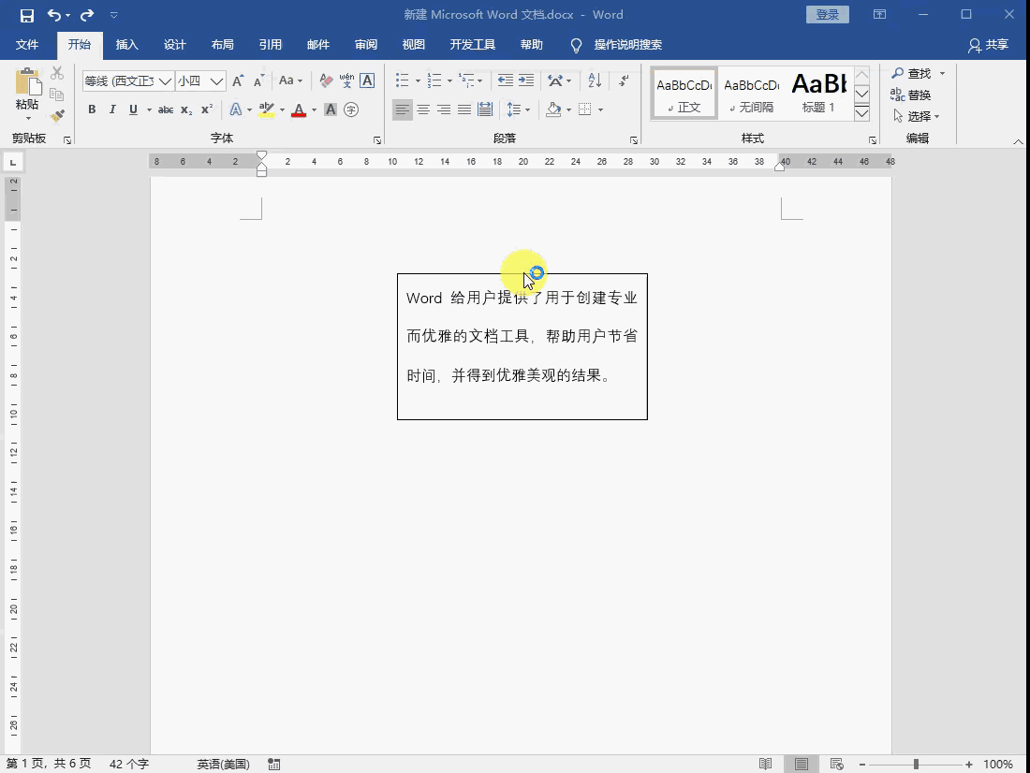Viewport: 1030px width, 773px height.
Task: Expand the styles gallery
Action: [x=861, y=113]
